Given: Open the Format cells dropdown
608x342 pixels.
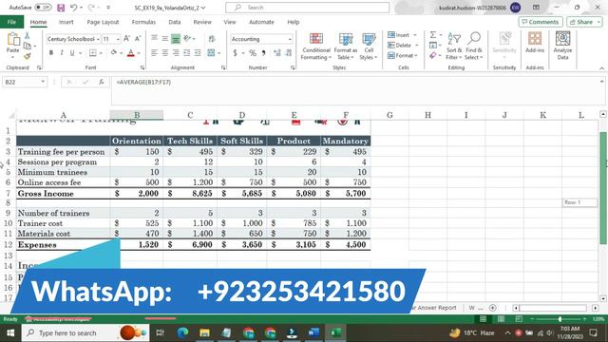Looking at the screenshot, I should [416, 56].
